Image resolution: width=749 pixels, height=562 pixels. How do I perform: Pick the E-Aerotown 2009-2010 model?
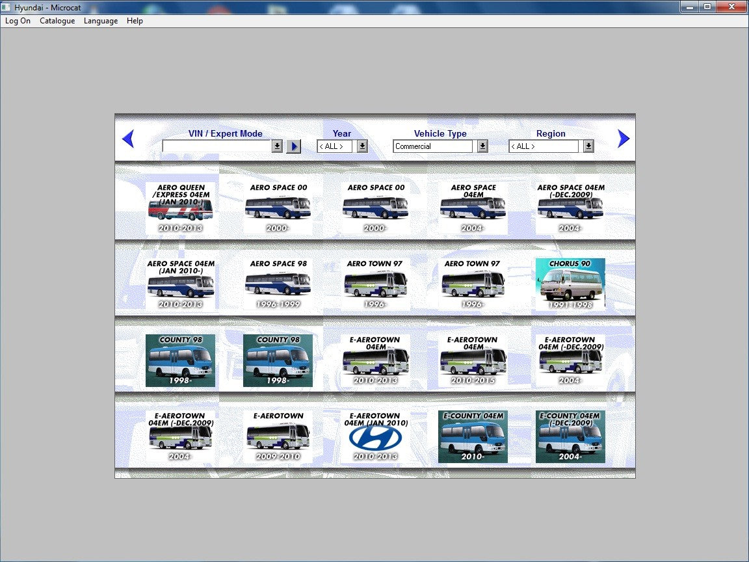tap(278, 436)
